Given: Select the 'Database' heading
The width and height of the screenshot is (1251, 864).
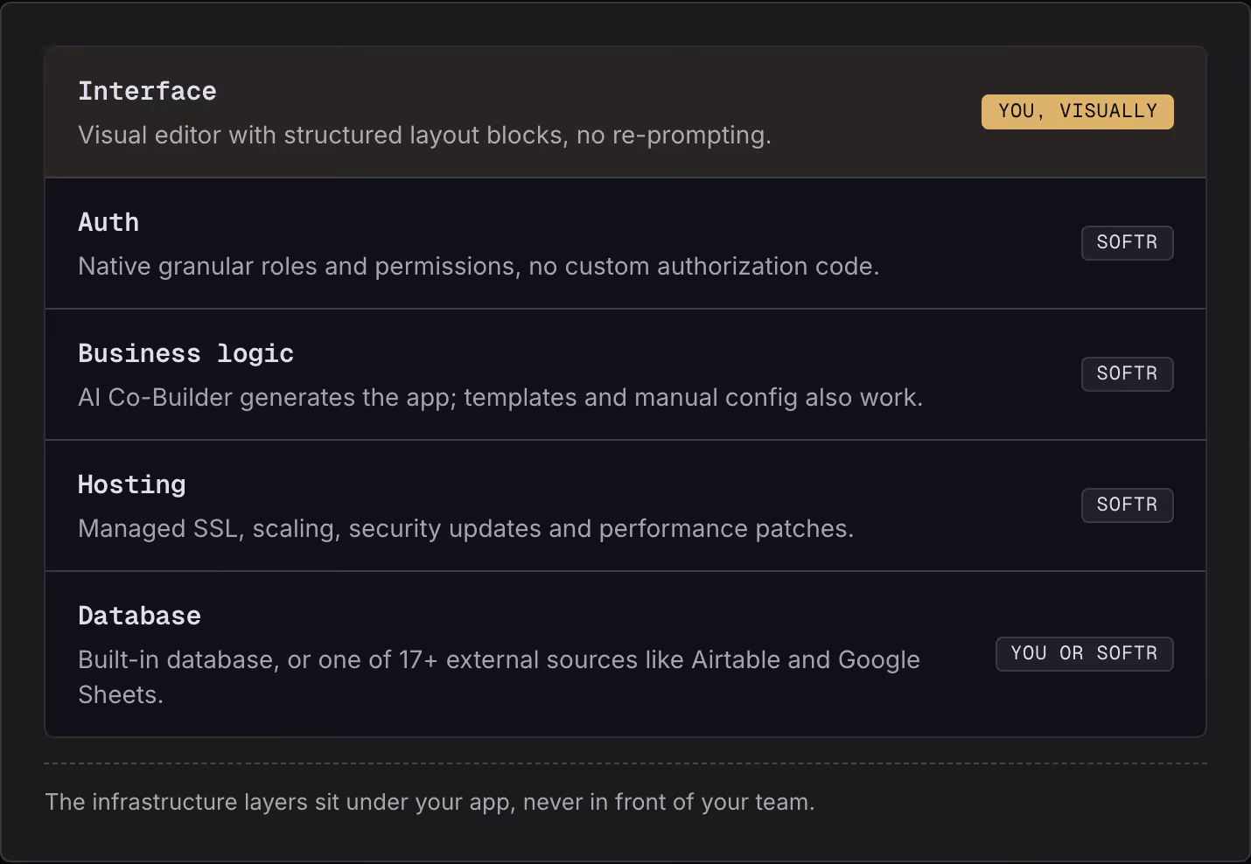Looking at the screenshot, I should pos(139,616).
